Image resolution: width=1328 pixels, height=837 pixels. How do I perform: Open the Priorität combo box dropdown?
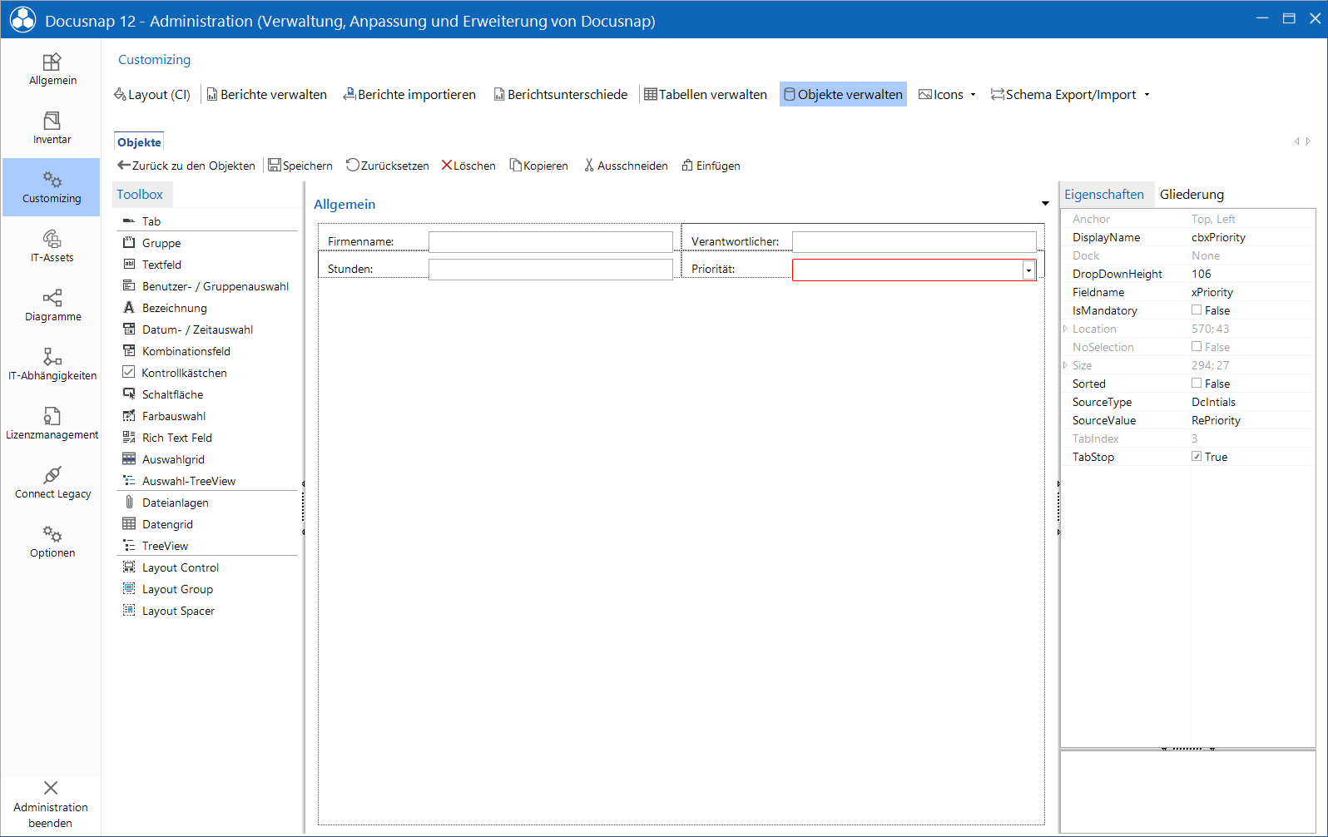[1028, 270]
